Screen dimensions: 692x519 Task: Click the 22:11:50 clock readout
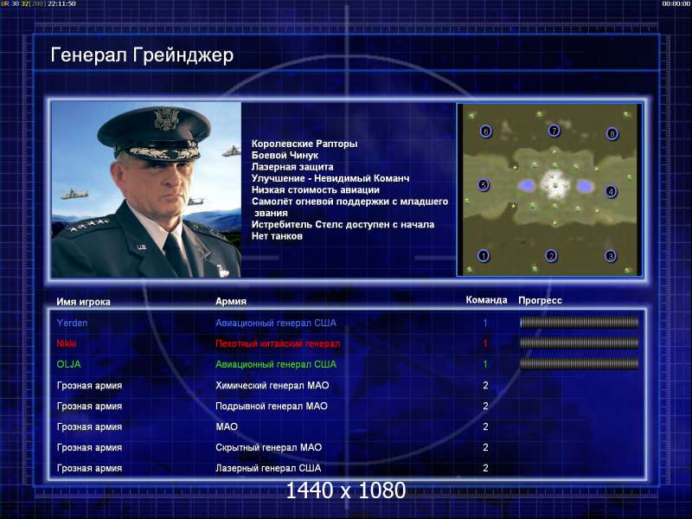61,3
